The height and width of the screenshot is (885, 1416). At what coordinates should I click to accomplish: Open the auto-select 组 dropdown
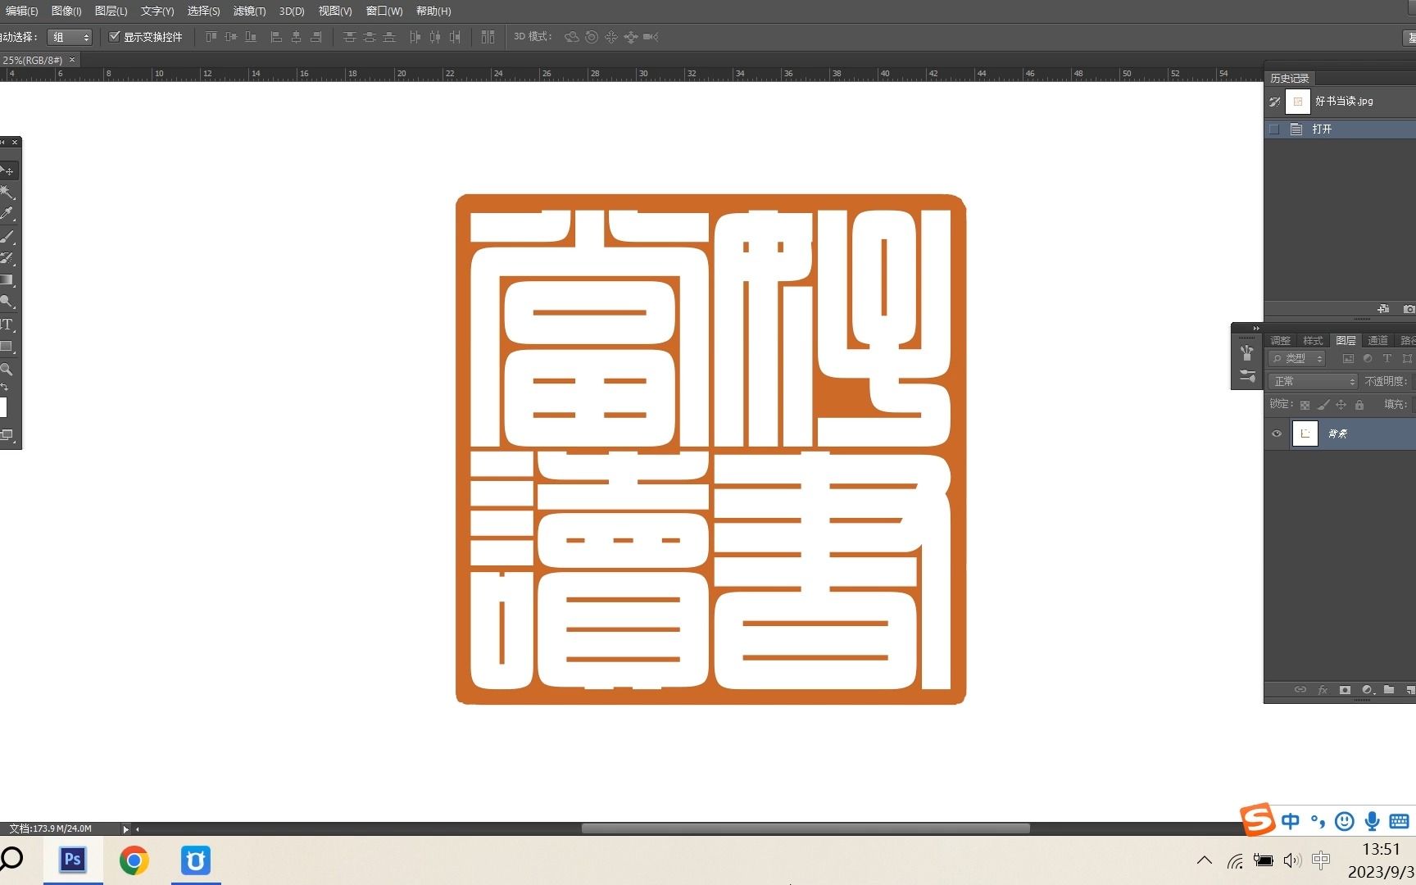(x=70, y=37)
